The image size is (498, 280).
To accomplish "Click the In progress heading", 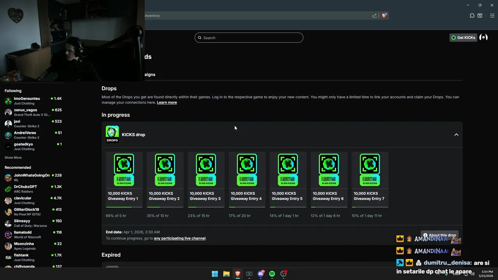I will (116, 115).
